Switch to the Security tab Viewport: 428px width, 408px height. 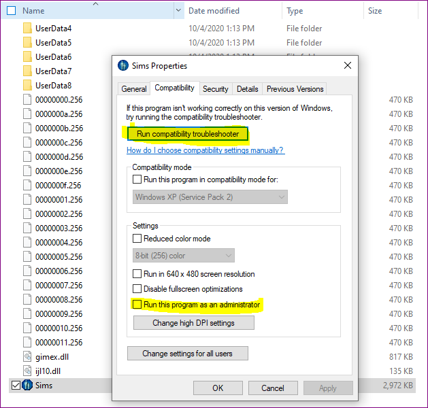click(215, 89)
